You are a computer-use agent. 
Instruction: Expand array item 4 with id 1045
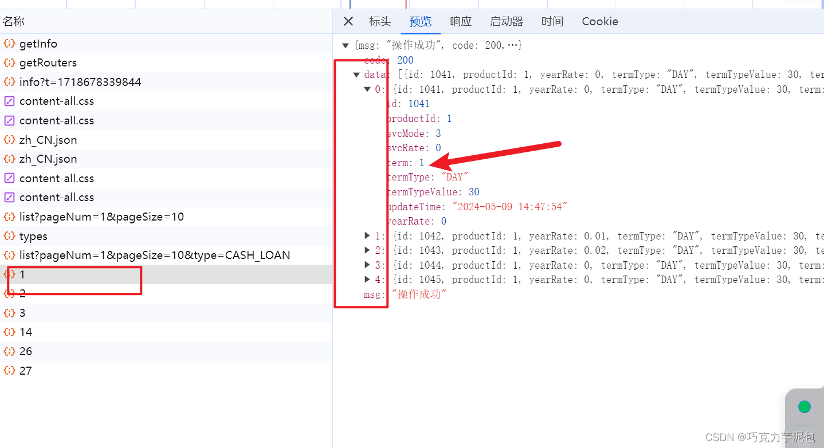[368, 280]
